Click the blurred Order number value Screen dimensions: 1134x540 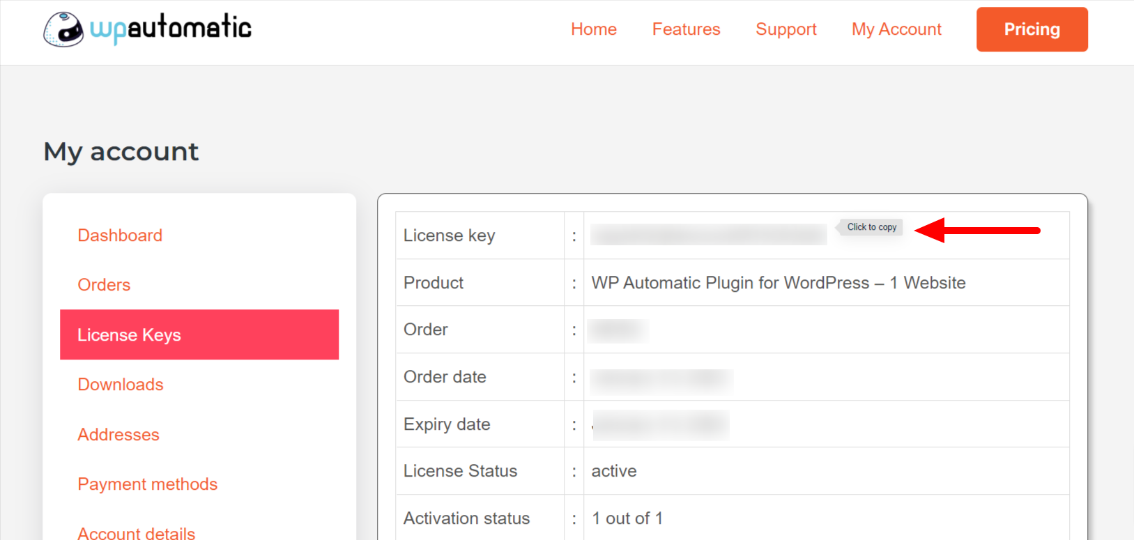pos(618,330)
